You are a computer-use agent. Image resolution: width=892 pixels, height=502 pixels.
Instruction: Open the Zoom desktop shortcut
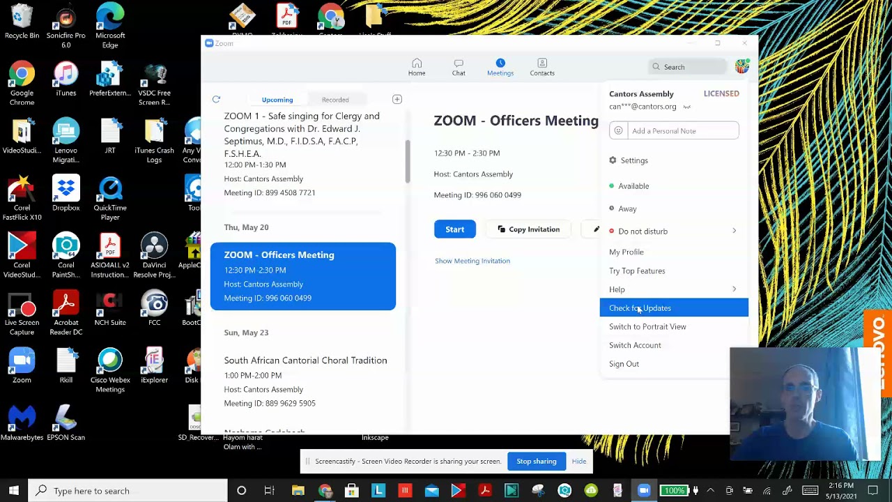[x=22, y=365]
